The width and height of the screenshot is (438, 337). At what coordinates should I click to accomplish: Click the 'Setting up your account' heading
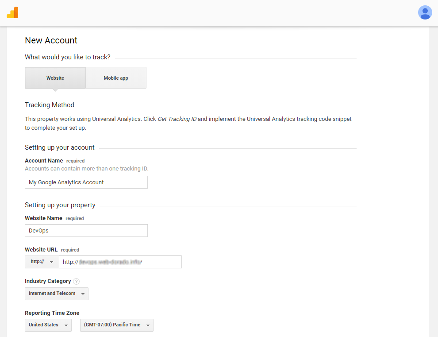coord(59,147)
